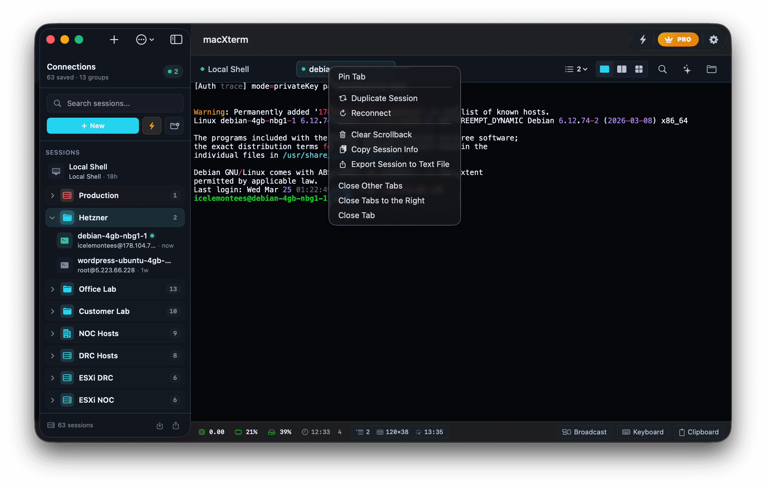Click the NOC Hosts building icon

[67, 333]
